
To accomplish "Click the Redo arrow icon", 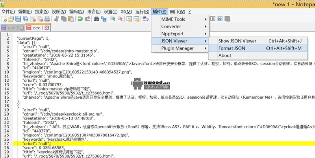I will point(87,19).
